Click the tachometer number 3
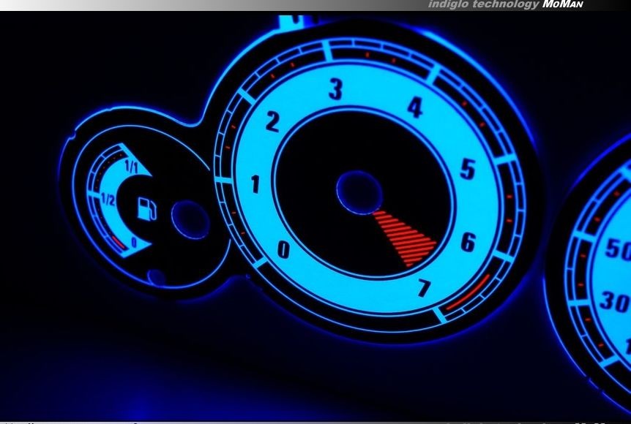The image size is (631, 424). tap(335, 89)
